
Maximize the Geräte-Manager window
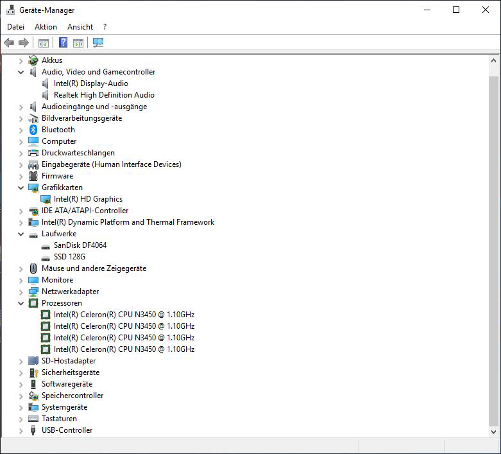[x=456, y=10]
